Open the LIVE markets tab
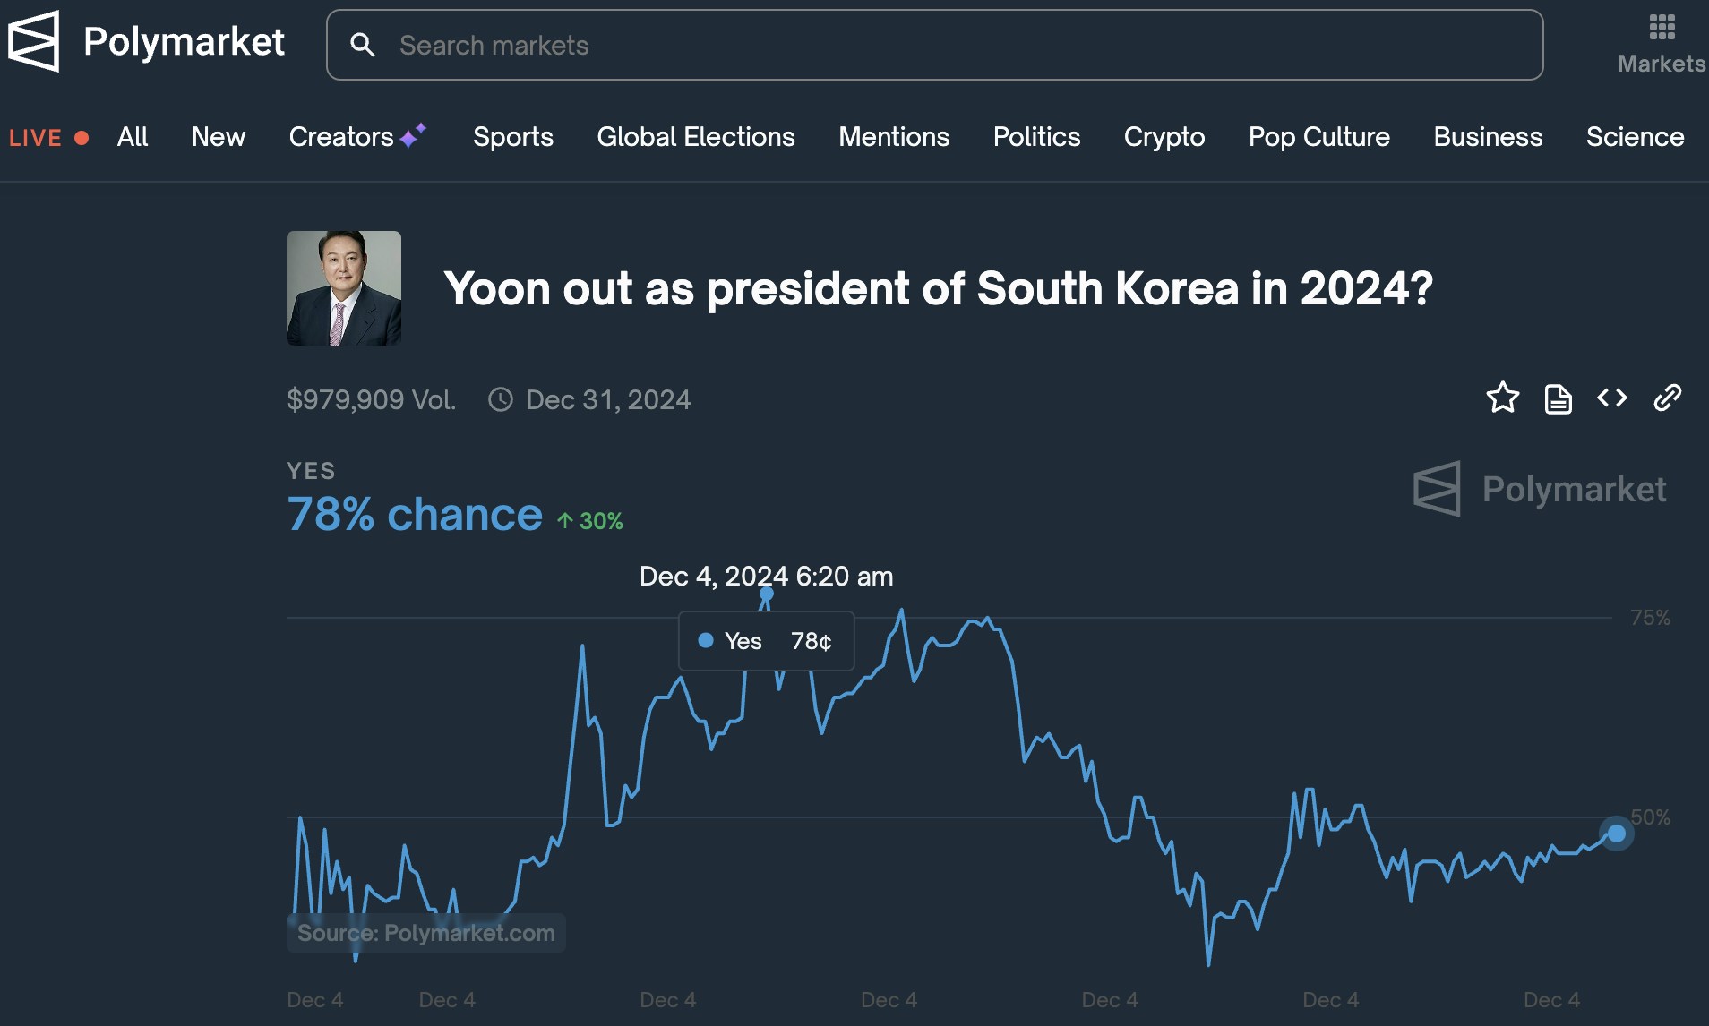This screenshot has height=1026, width=1709. (x=48, y=138)
